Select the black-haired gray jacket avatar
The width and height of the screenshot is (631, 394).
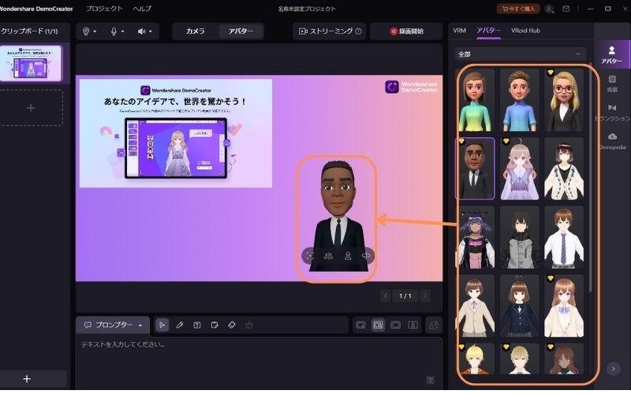(520, 238)
